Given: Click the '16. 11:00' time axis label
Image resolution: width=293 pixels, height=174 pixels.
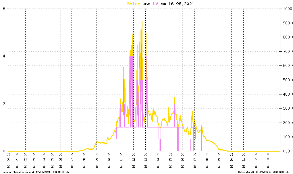Looking at the screenshot, I should 121,161.
